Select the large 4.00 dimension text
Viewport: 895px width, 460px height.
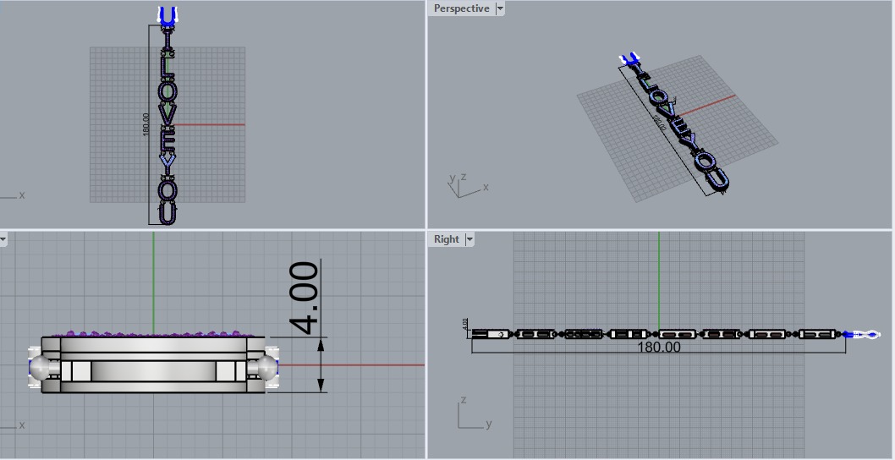(x=305, y=298)
